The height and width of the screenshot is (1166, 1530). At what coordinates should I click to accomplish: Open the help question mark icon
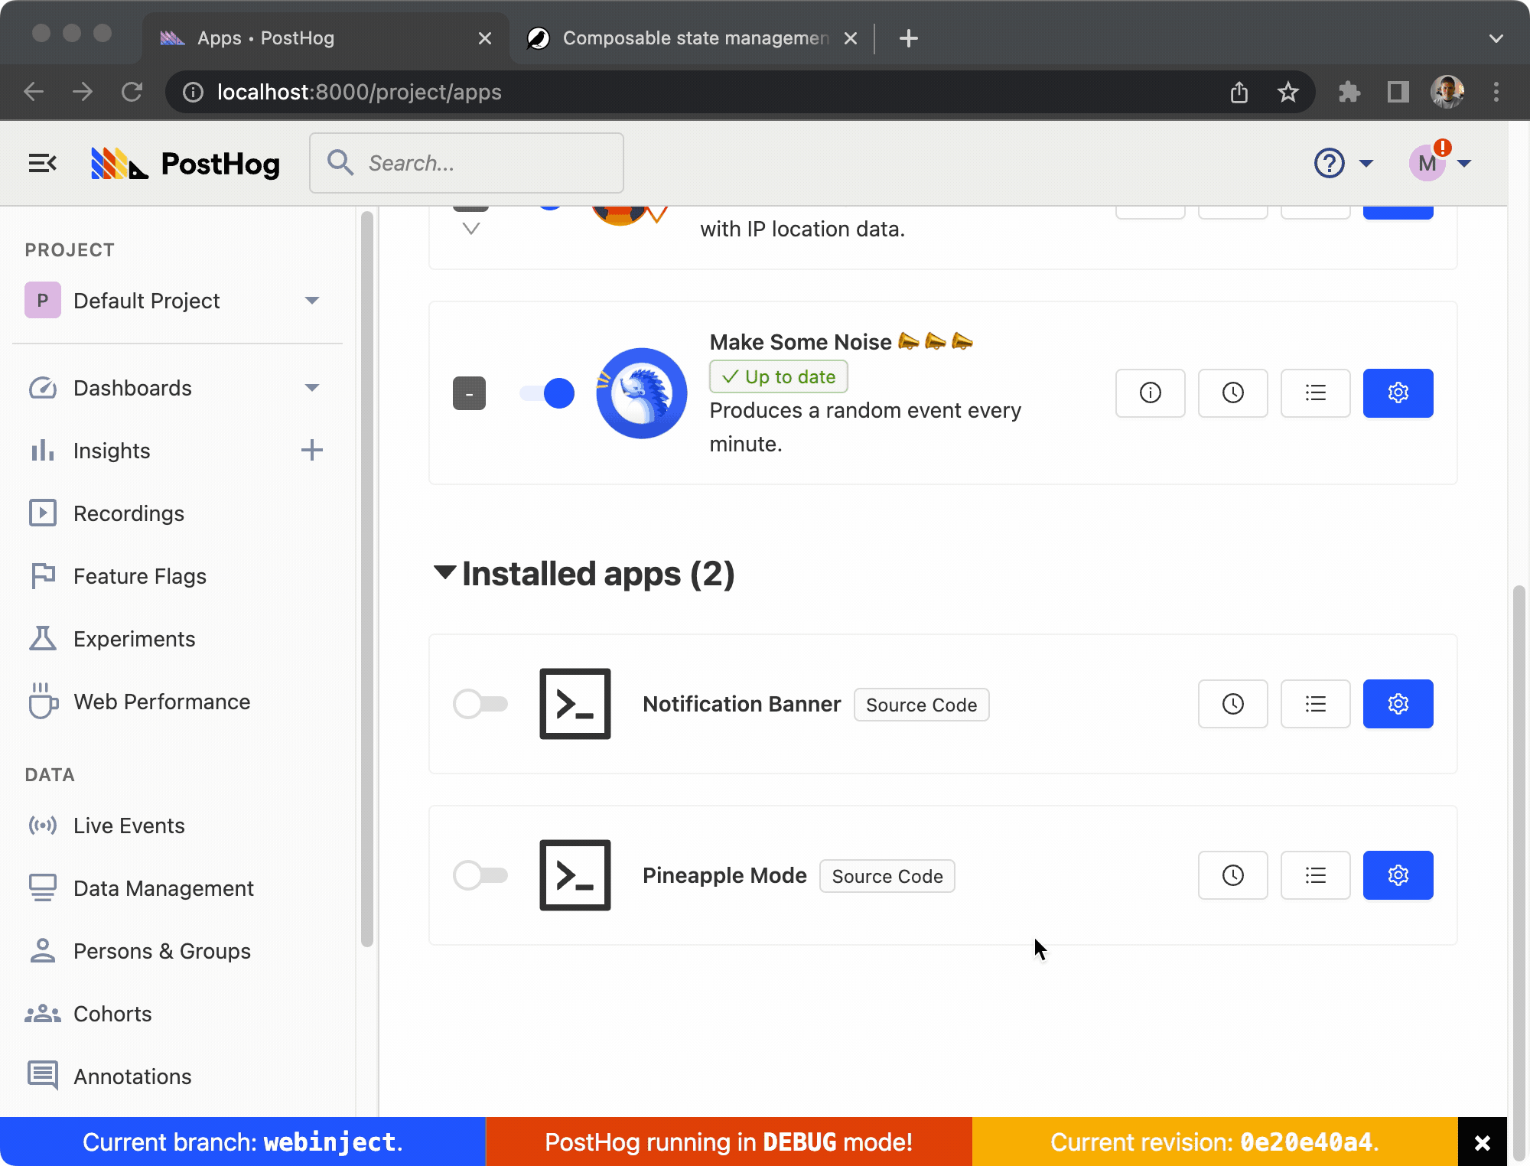pos(1329,163)
